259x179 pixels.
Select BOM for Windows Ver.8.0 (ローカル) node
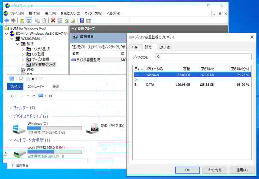click(42, 33)
